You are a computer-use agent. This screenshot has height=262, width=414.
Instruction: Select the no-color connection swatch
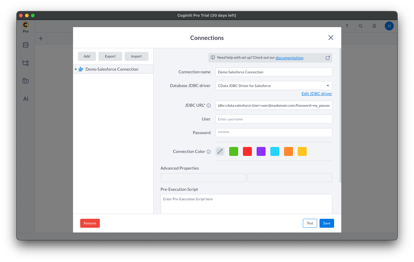(220, 151)
